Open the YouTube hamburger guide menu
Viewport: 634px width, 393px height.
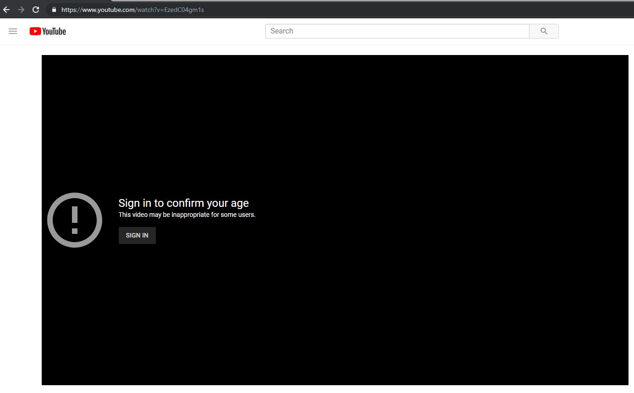pyautogui.click(x=13, y=31)
